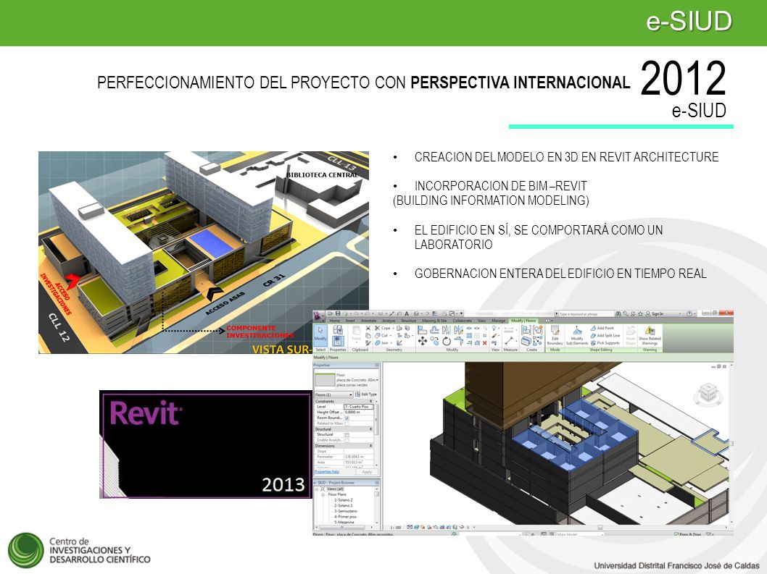Open the Help dropdown arrow
767x574 pixels.
tap(695, 313)
